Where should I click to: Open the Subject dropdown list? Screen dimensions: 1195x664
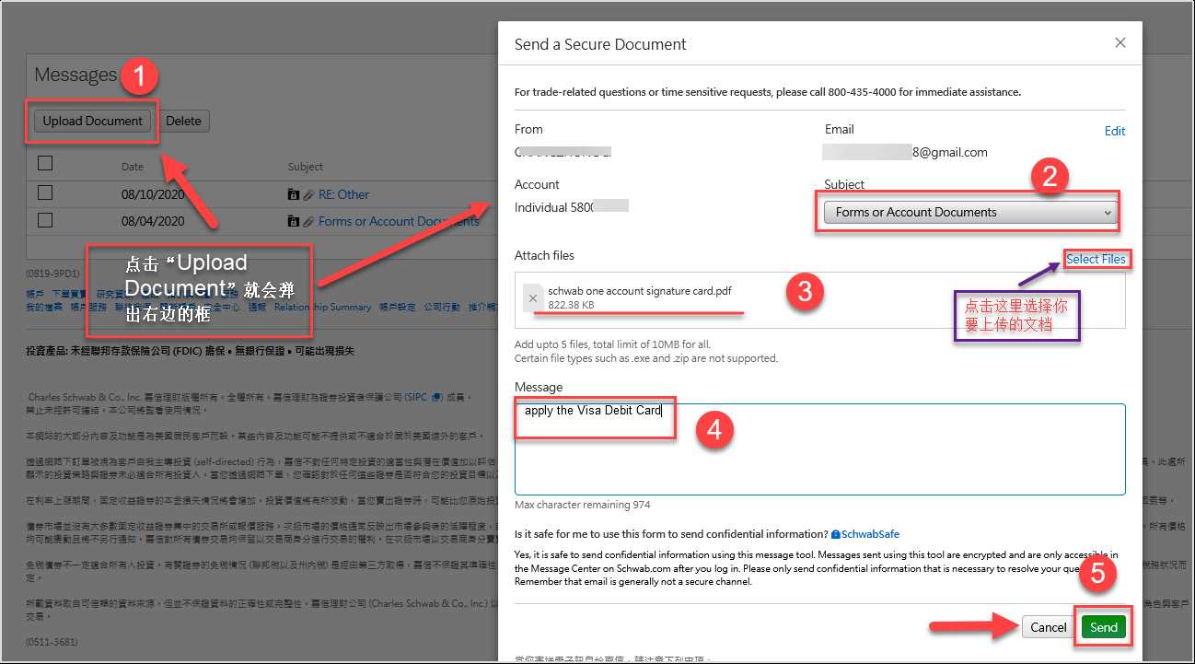[969, 212]
